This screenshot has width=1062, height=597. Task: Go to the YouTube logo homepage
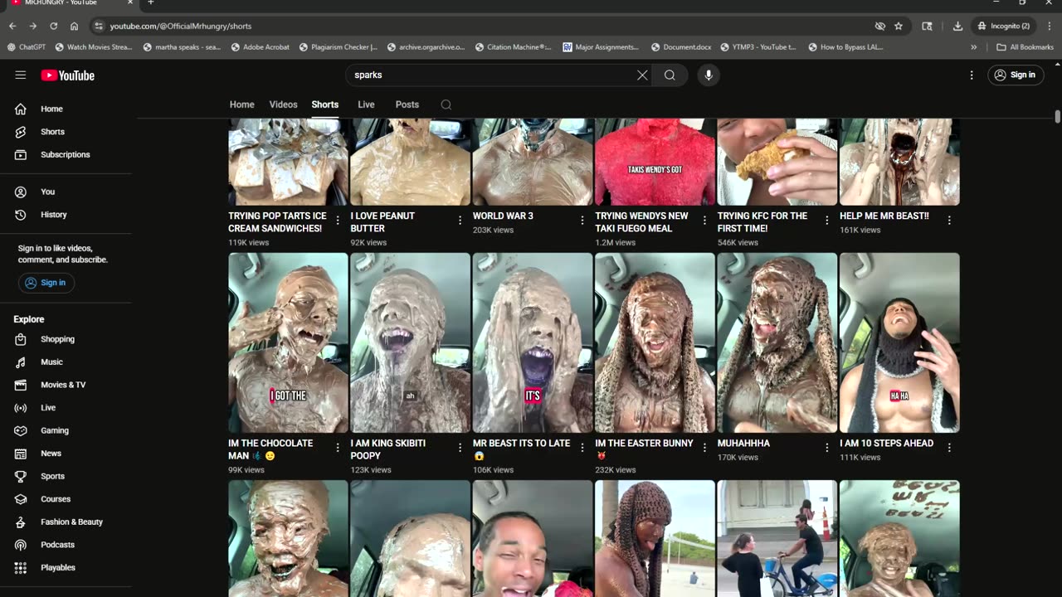click(x=68, y=75)
